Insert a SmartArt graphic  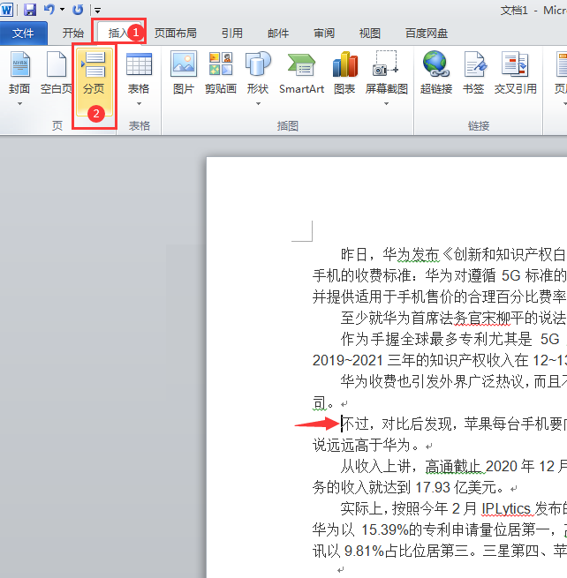point(301,73)
